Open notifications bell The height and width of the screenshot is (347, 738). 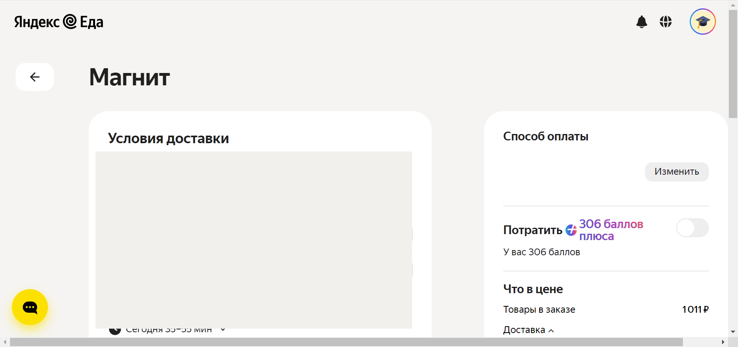[x=642, y=22]
